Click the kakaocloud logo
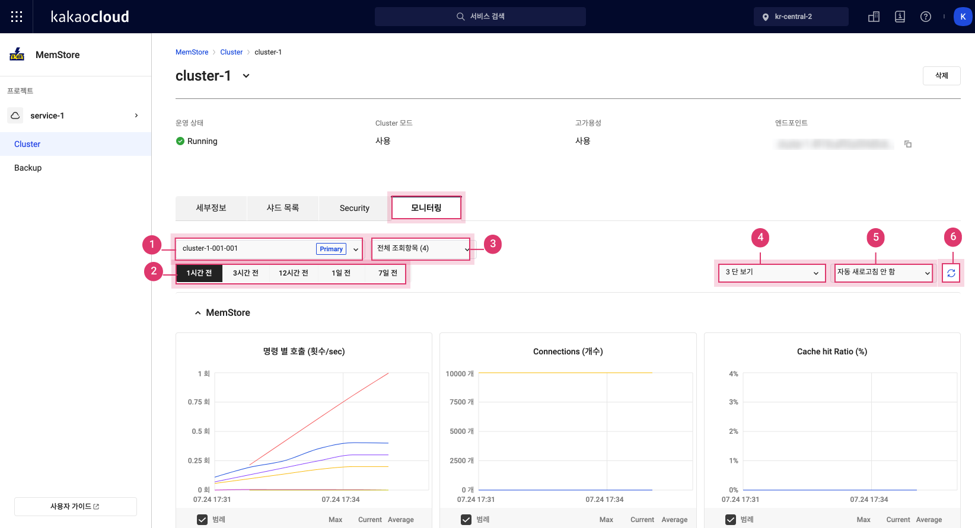 (90, 17)
